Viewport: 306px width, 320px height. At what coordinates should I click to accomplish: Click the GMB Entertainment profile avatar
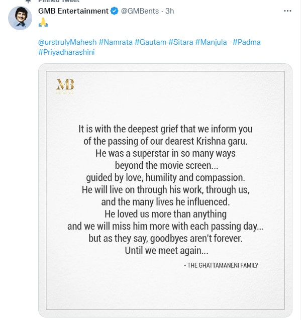(20, 19)
